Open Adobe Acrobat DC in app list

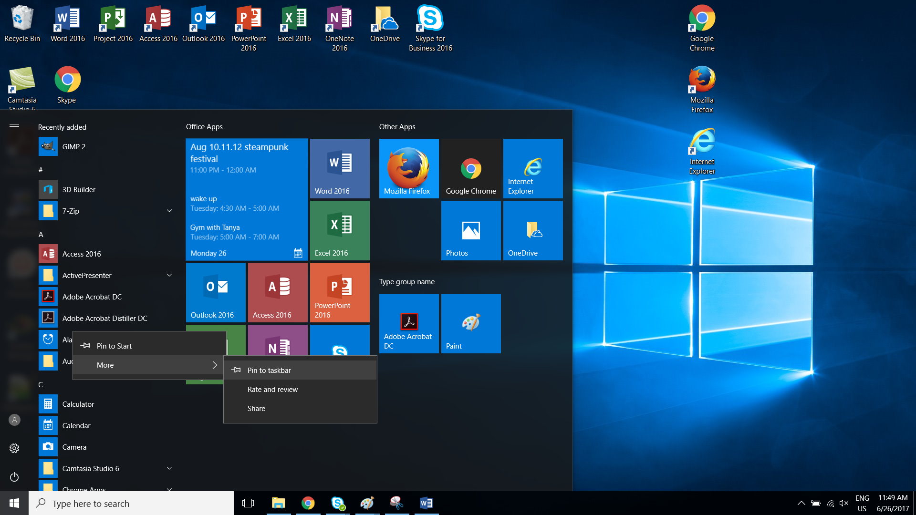106,297
